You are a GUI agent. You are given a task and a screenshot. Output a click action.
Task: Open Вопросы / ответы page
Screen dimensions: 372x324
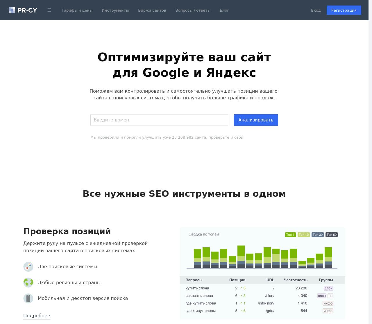click(193, 10)
